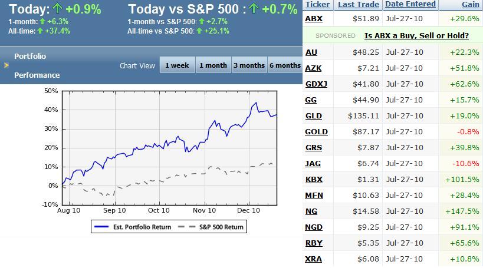Open the Performance menu item

[37, 75]
